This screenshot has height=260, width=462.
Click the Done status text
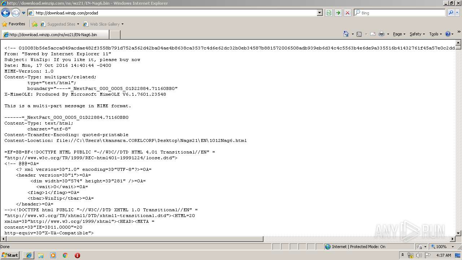[5, 247]
